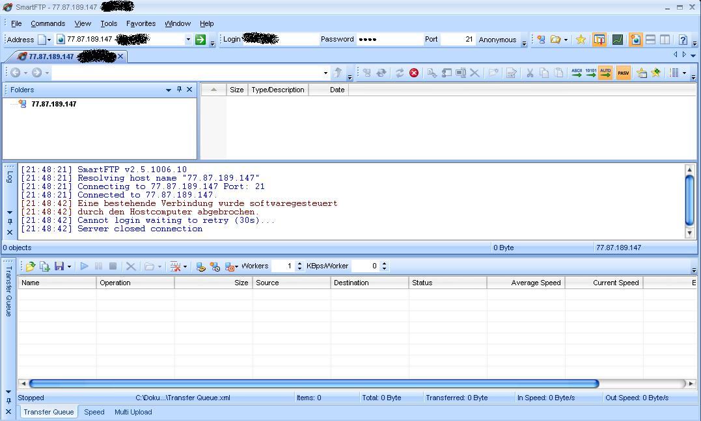
Task: Open the path combo box dropdown
Action: pyautogui.click(x=325, y=73)
